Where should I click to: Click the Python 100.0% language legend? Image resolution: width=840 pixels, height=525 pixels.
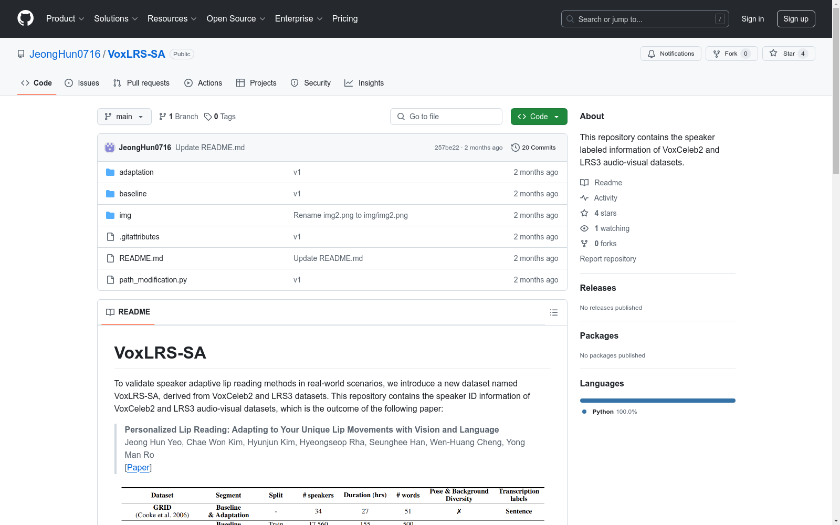pyautogui.click(x=610, y=412)
